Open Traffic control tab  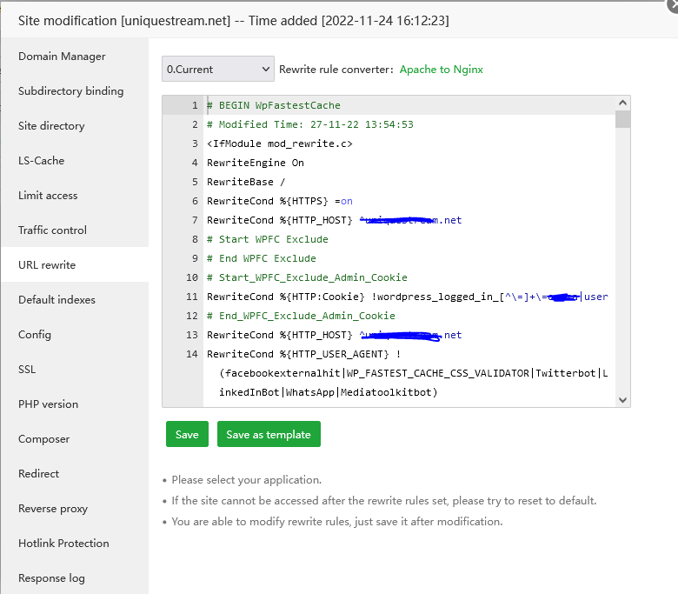pyautogui.click(x=52, y=230)
